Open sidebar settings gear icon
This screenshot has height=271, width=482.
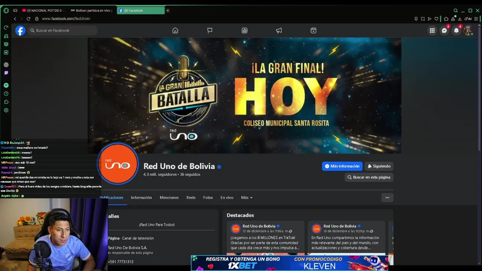click(6, 110)
